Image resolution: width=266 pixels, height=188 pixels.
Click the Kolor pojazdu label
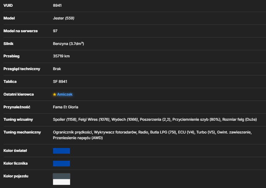(16, 176)
